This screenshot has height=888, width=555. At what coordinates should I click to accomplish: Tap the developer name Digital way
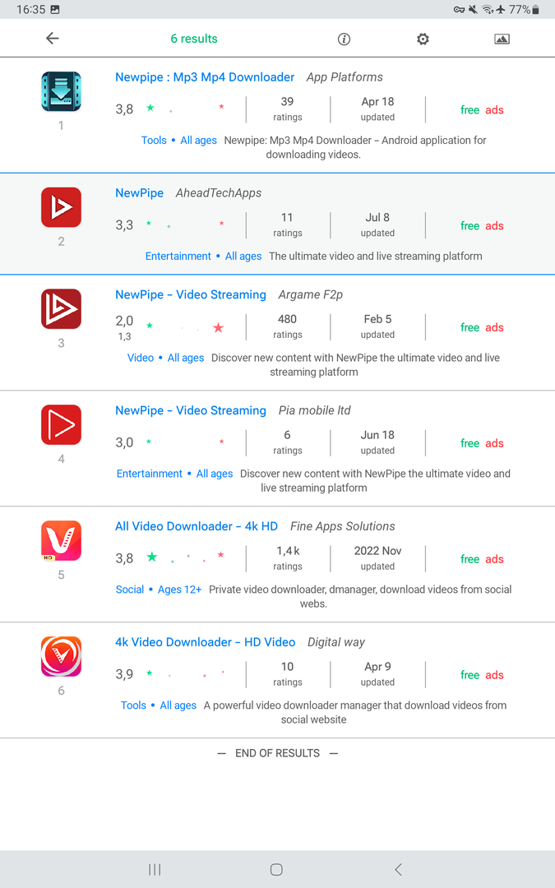pyautogui.click(x=335, y=642)
